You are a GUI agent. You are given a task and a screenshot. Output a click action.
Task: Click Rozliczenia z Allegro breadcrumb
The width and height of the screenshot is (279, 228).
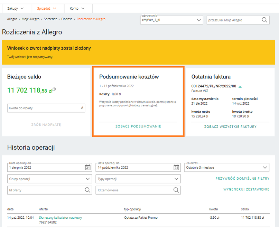pyautogui.click(x=91, y=19)
